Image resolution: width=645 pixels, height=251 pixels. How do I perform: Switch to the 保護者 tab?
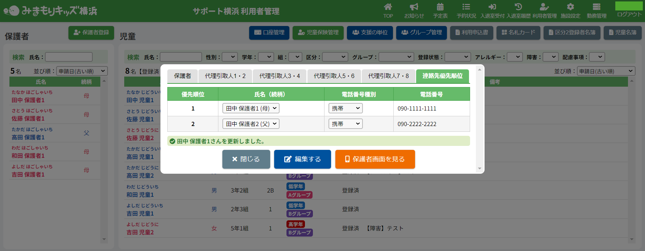183,76
